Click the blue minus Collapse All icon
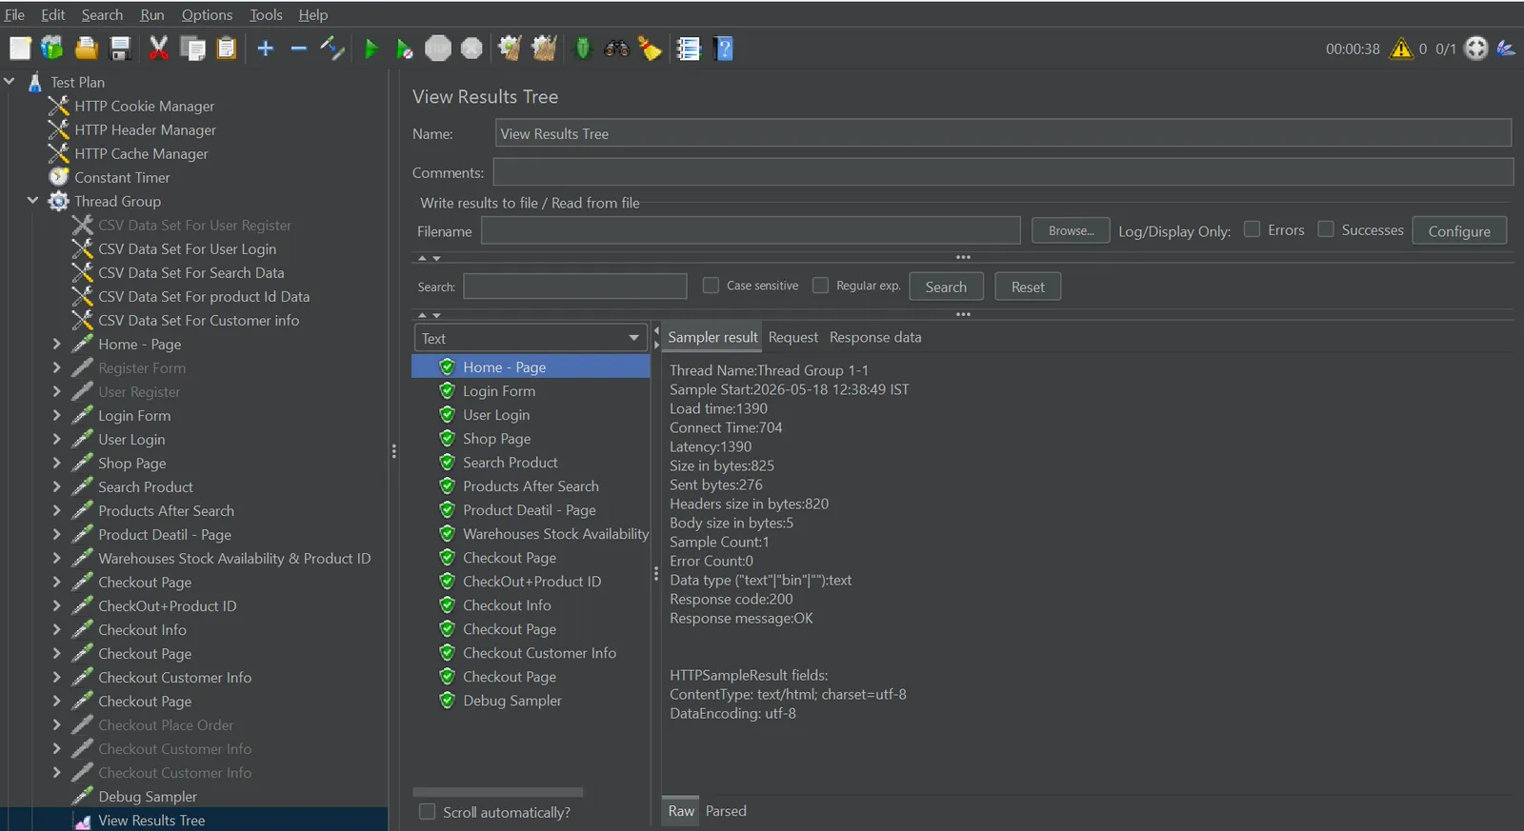The image size is (1524, 831). point(299,49)
